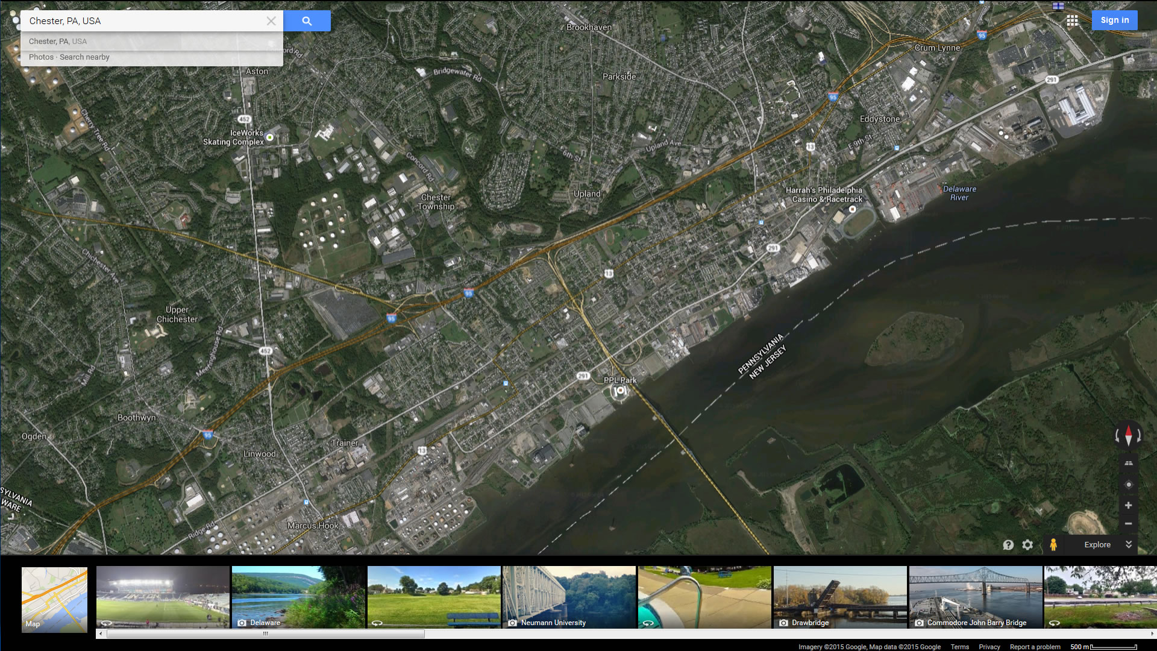Tilt the view with the 3D button

pyautogui.click(x=1128, y=463)
